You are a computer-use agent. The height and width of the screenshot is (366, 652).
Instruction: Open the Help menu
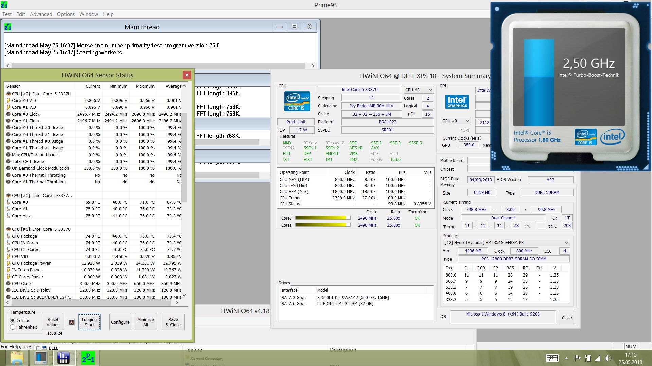(x=108, y=14)
